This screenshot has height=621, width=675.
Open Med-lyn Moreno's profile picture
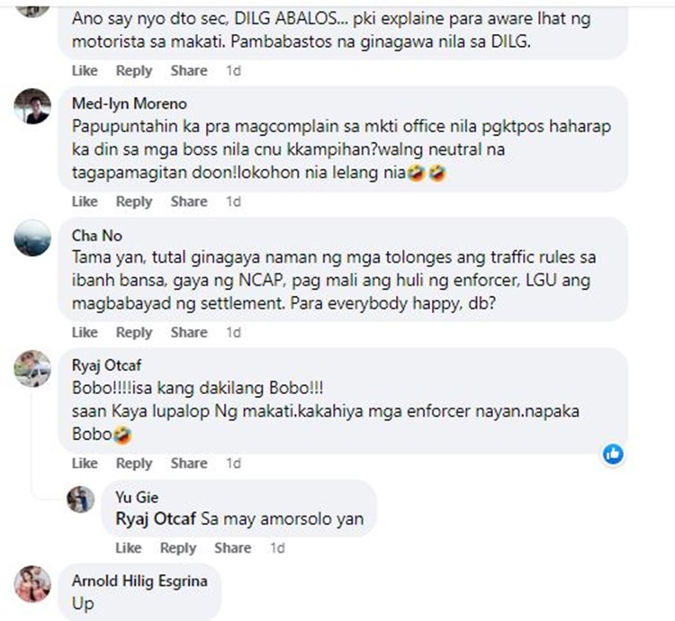pyautogui.click(x=32, y=106)
